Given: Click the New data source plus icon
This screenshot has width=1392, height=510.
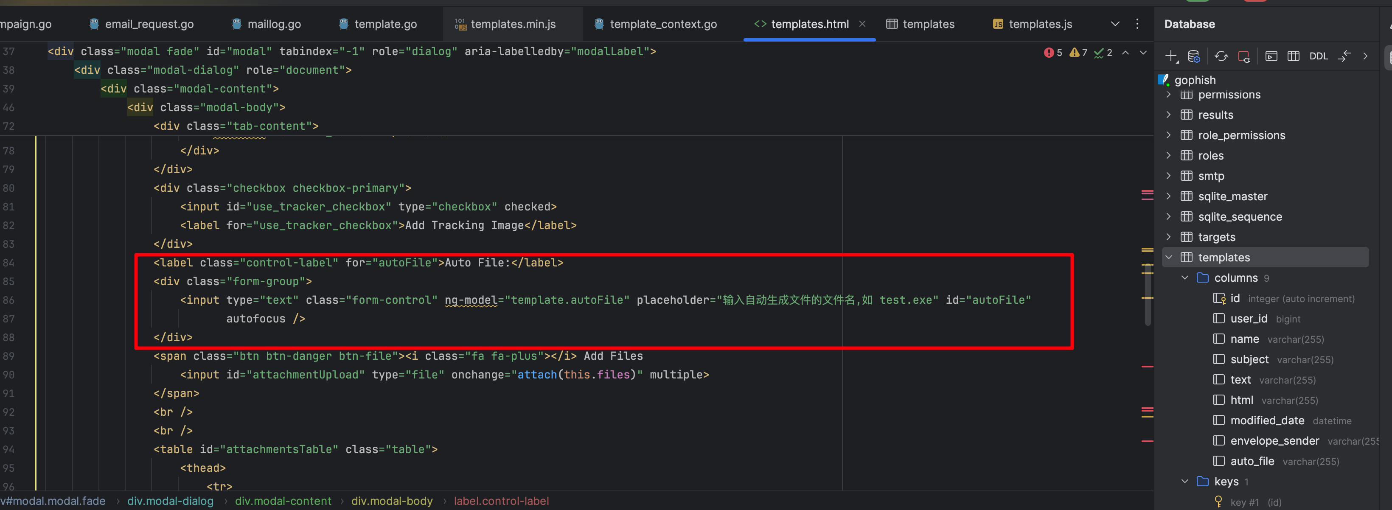Looking at the screenshot, I should pos(1171,56).
